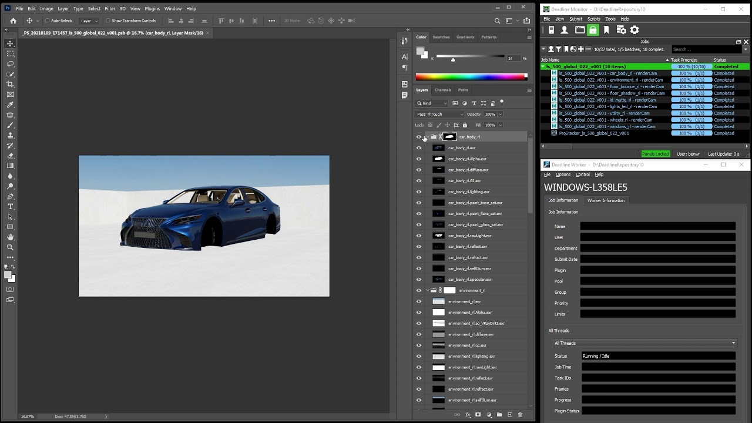
Task: Open Deadline Monitor settings gear icon
Action: click(x=634, y=30)
